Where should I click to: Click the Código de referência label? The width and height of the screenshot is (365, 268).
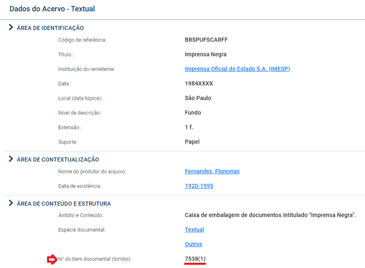[x=82, y=40]
